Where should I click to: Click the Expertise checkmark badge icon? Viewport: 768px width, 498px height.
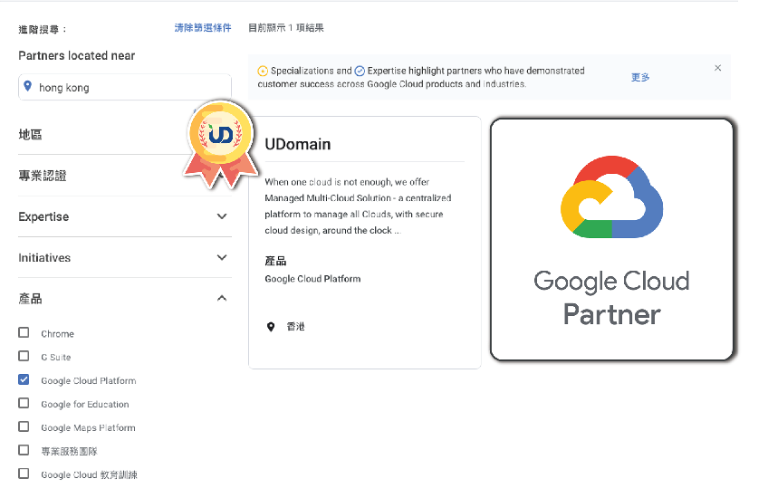(x=360, y=71)
